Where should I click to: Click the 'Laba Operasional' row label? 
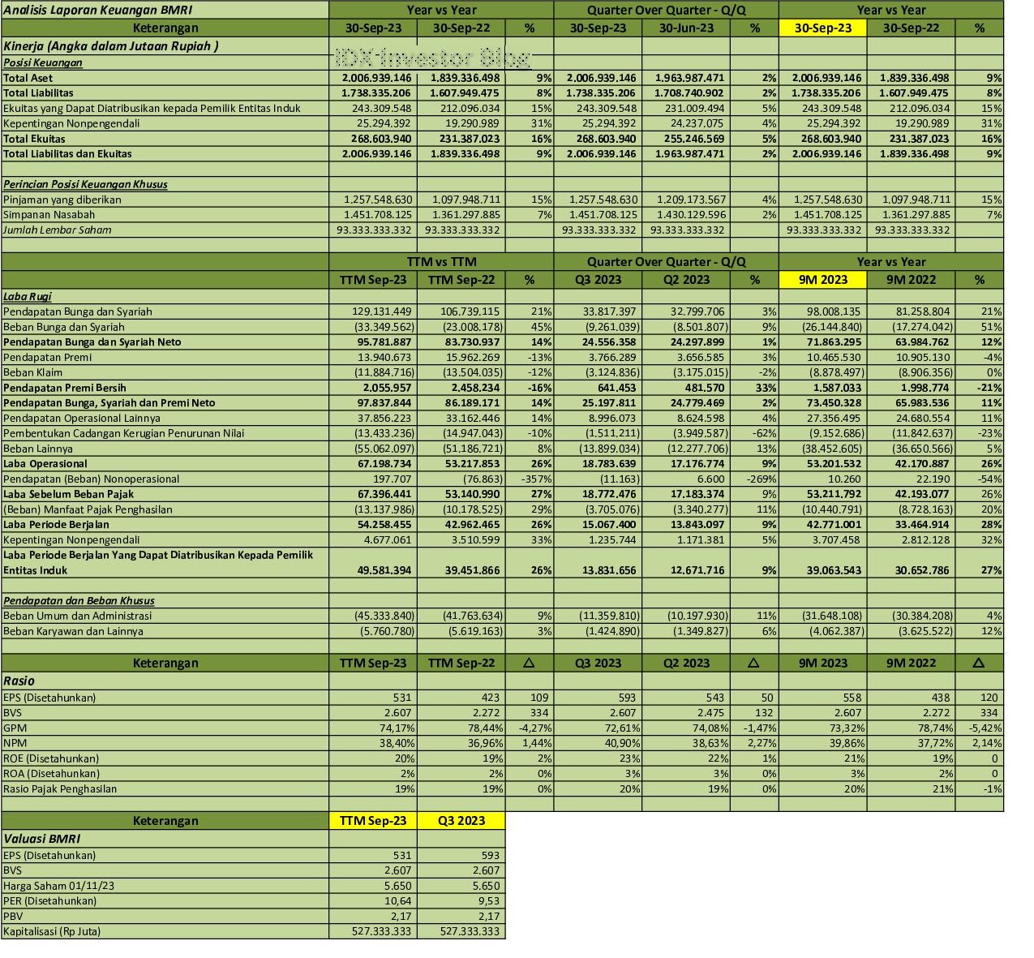pos(45,464)
